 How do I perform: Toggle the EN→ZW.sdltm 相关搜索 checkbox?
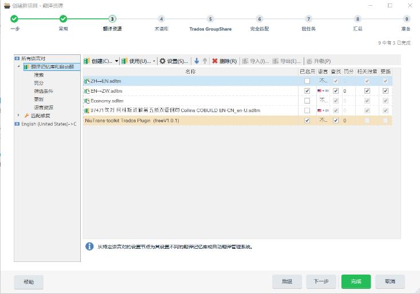tap(367, 91)
